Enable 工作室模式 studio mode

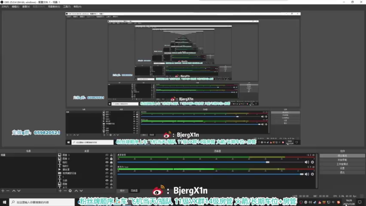tap(342, 164)
